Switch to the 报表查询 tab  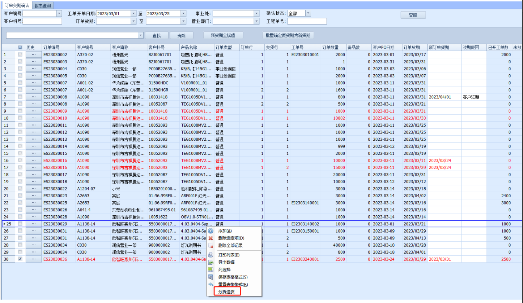click(43, 5)
